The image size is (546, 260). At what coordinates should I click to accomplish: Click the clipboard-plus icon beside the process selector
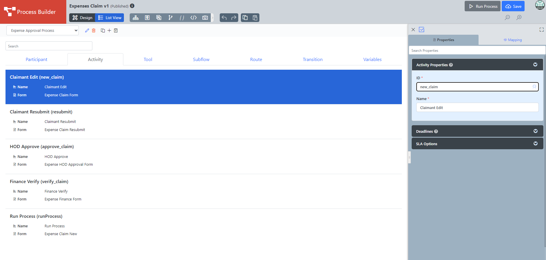(116, 30)
